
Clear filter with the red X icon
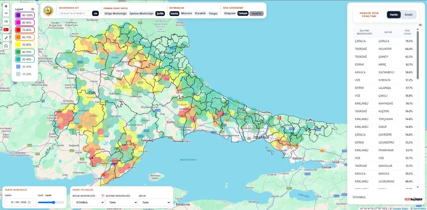coord(103,196)
